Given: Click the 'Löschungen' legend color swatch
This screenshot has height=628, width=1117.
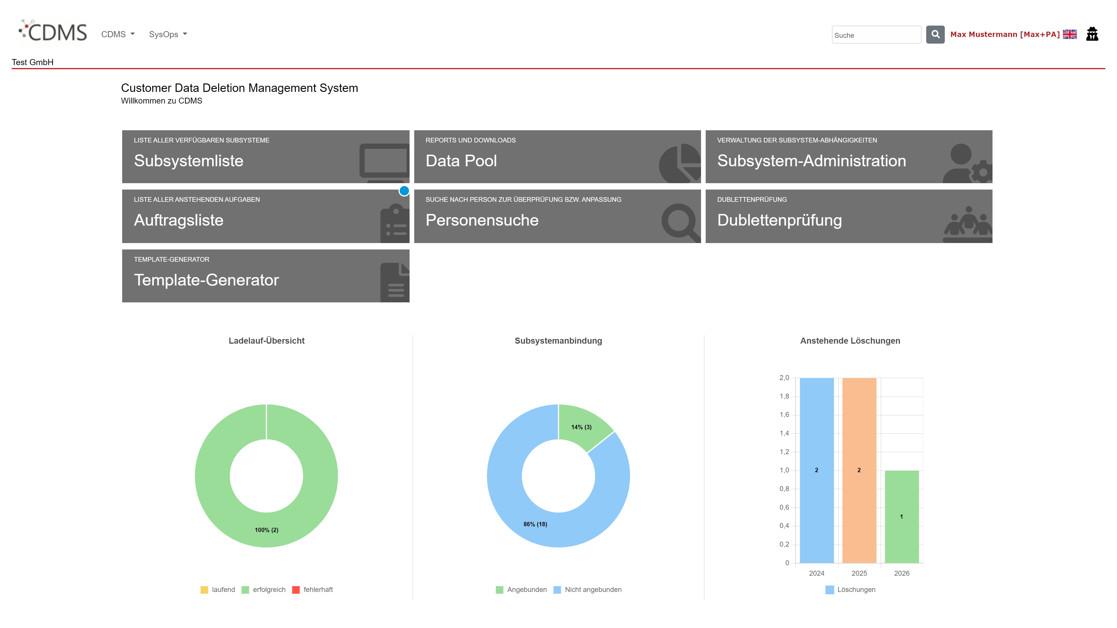Looking at the screenshot, I should [x=829, y=589].
